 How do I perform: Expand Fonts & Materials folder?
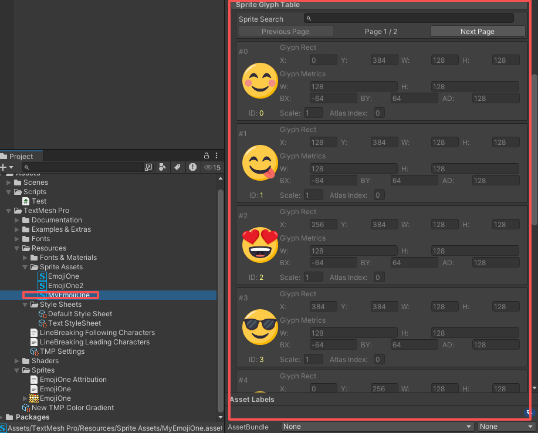[x=25, y=258]
